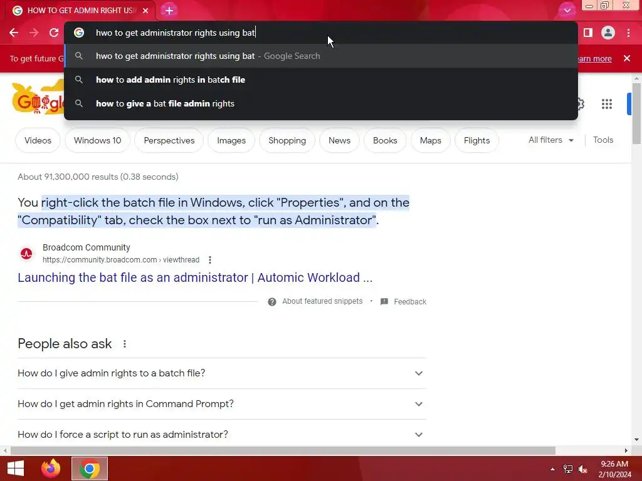The height and width of the screenshot is (481, 642).
Task: Open the taskbar clock showing 9:26 AM
Action: coord(614,469)
